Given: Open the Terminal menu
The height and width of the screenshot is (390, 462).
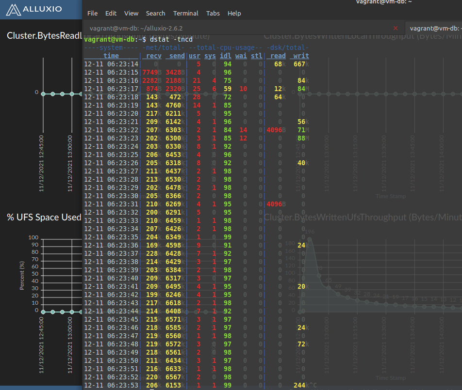Looking at the screenshot, I should click(185, 13).
